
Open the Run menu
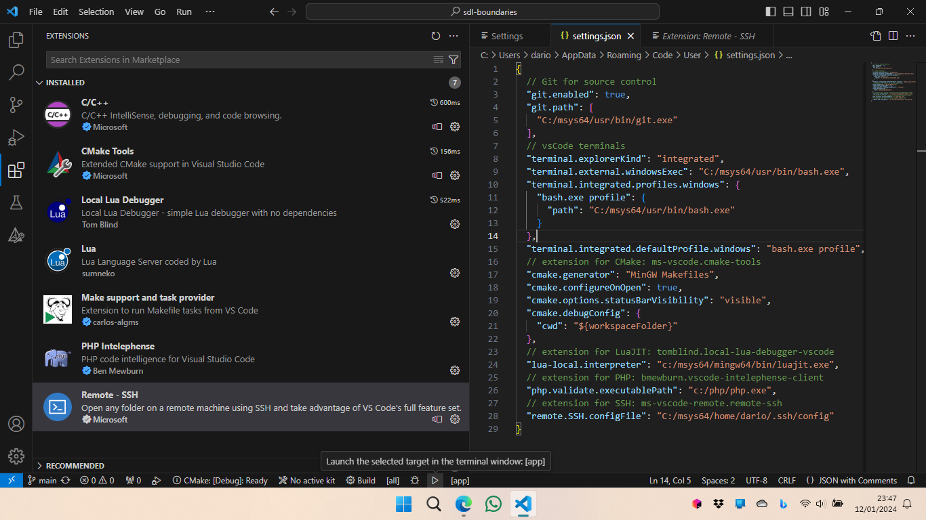pos(184,12)
